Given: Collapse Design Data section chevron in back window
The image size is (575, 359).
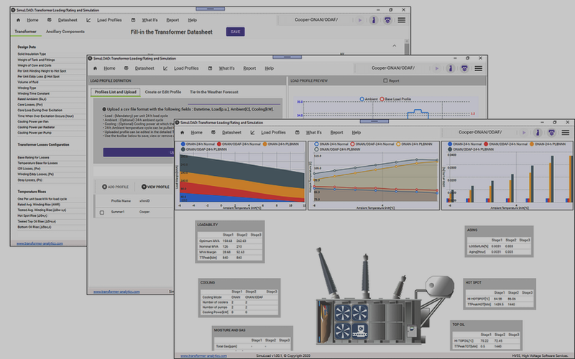Looking at the screenshot, I should [x=394, y=46].
